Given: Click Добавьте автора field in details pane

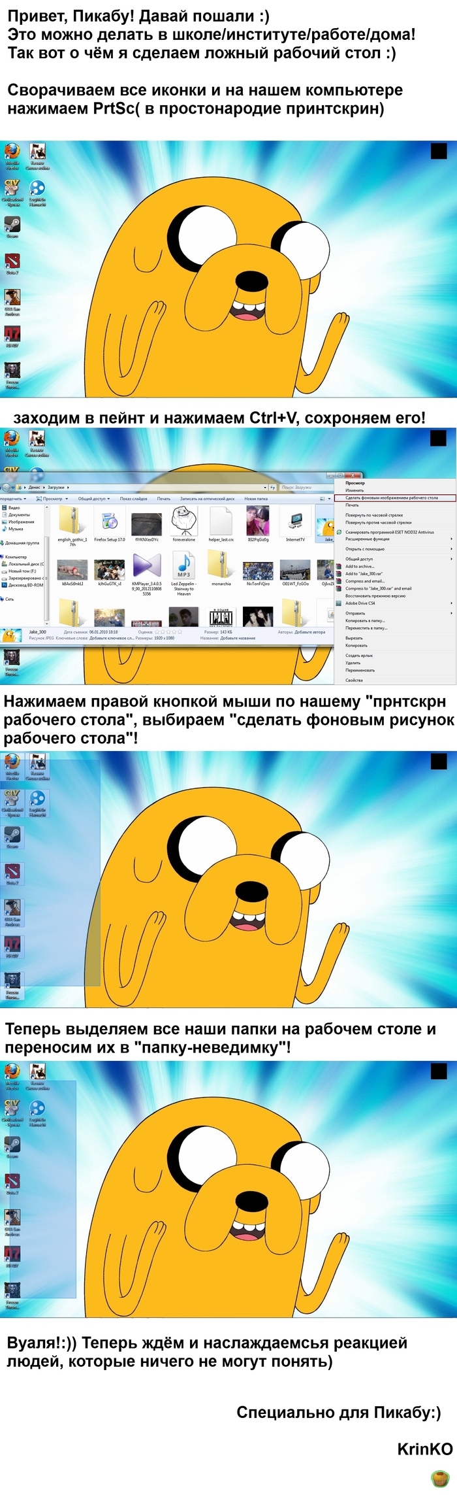Looking at the screenshot, I should point(309,632).
